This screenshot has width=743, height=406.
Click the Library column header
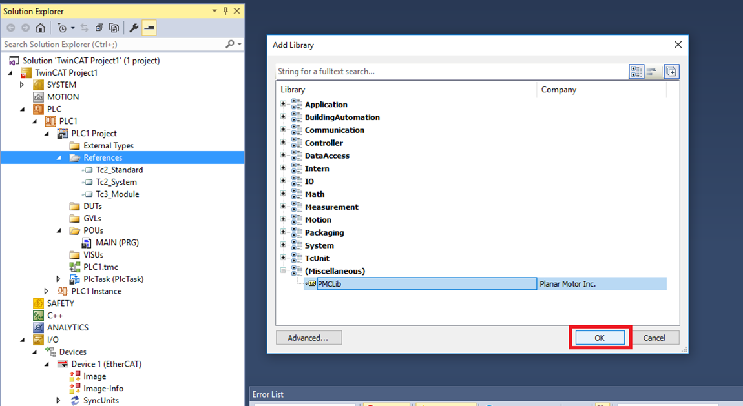point(406,90)
